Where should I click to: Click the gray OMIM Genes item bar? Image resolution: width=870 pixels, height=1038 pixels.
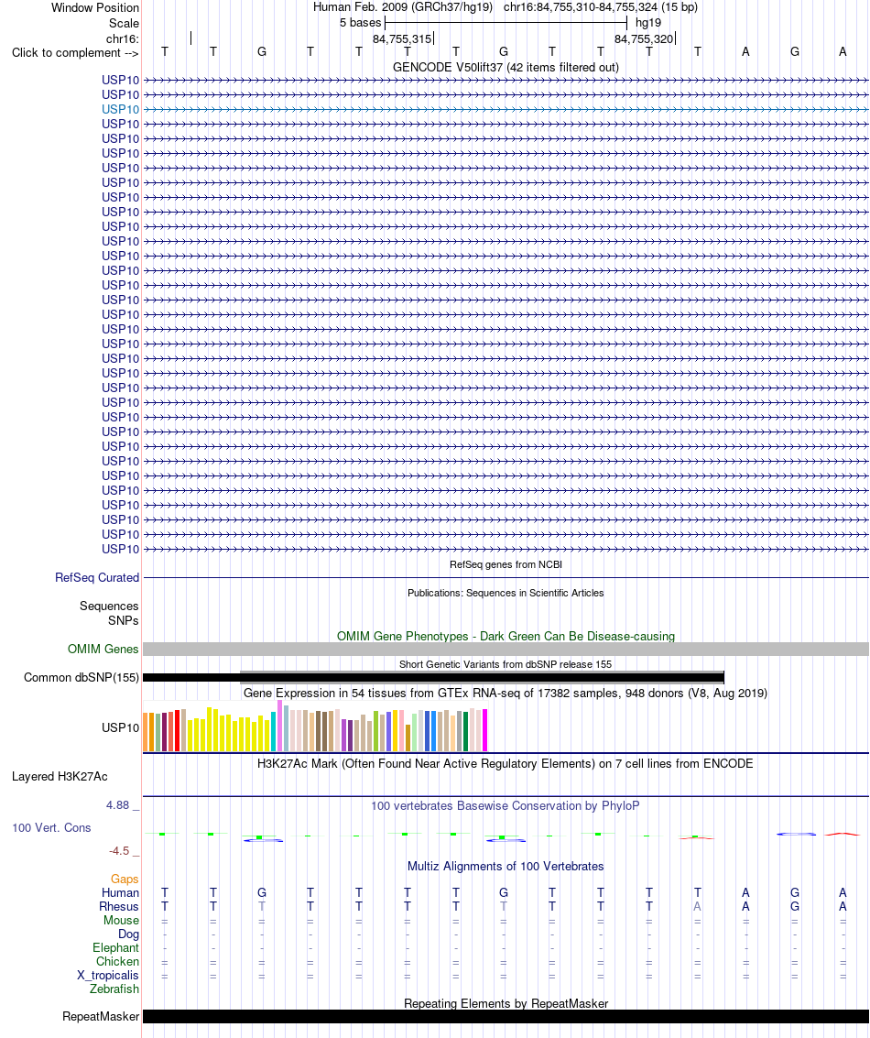coord(506,649)
